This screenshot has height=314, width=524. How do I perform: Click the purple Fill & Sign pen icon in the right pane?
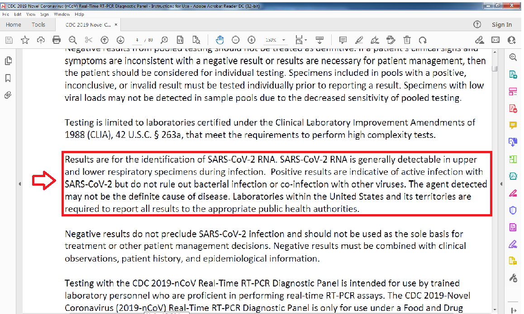[513, 244]
